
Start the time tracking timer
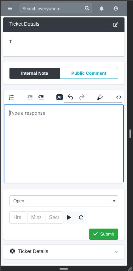tap(69, 217)
